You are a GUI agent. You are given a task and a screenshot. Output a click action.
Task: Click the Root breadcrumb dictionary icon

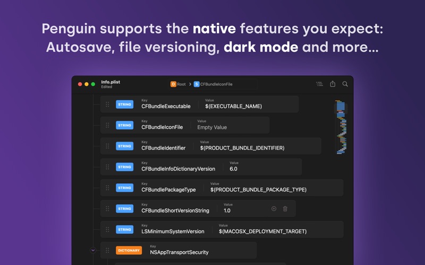click(173, 84)
